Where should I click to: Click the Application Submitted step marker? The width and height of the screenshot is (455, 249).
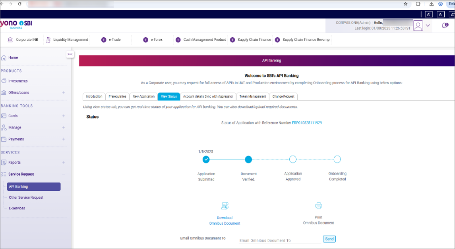point(206,159)
